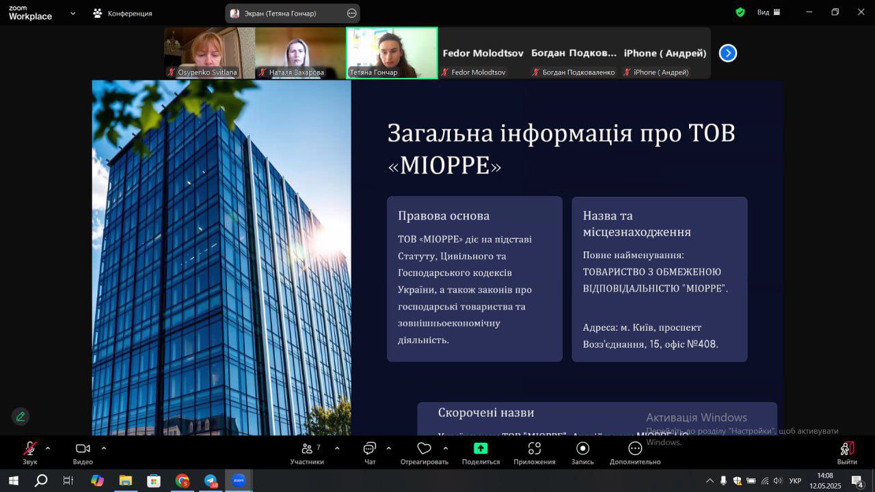The height and width of the screenshot is (492, 875).
Task: Expand video options arrow beside Видео
Action: click(x=104, y=448)
